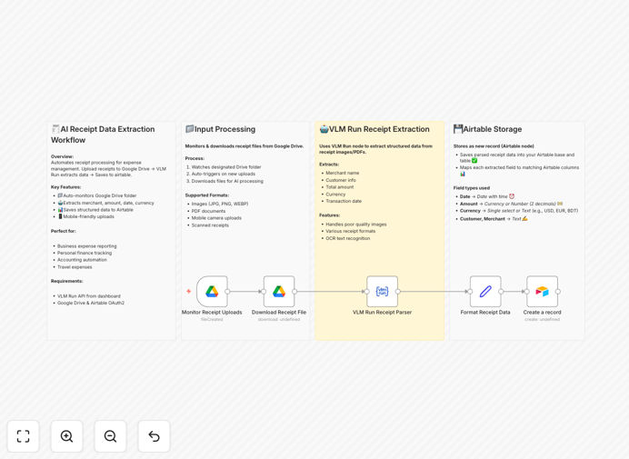629x459 pixels.
Task: Click 'Auto-monitors Google Drive folder' feature
Action: tap(96, 195)
